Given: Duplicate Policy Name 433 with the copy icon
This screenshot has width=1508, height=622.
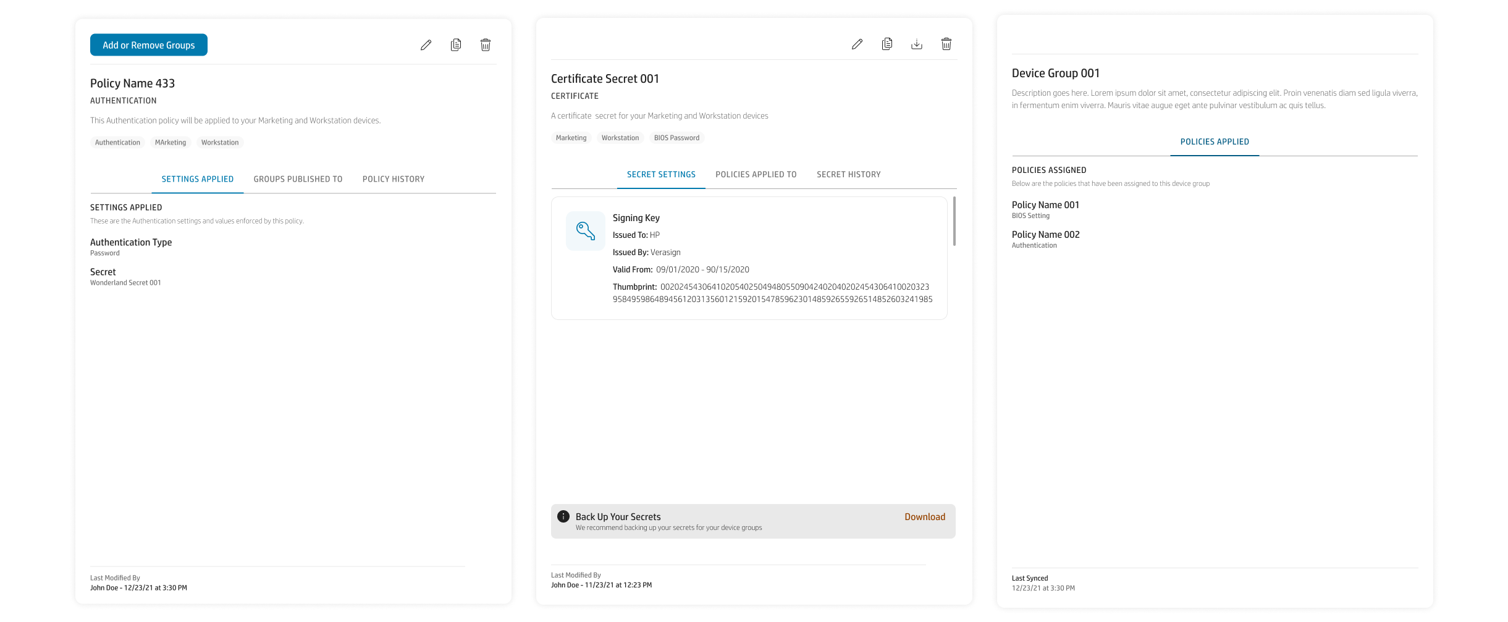Looking at the screenshot, I should pos(455,44).
